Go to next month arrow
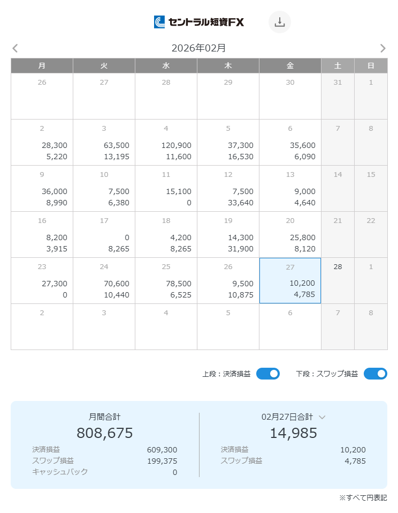Screen dimensions: 398x513 382,48
